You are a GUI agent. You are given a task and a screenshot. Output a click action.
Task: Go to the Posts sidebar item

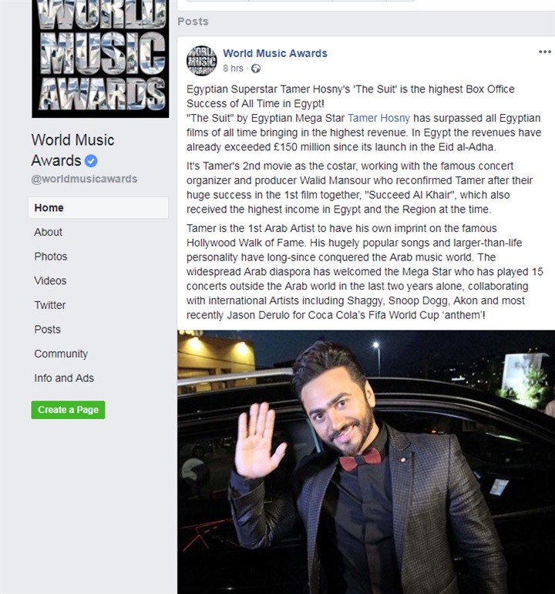[x=47, y=329]
